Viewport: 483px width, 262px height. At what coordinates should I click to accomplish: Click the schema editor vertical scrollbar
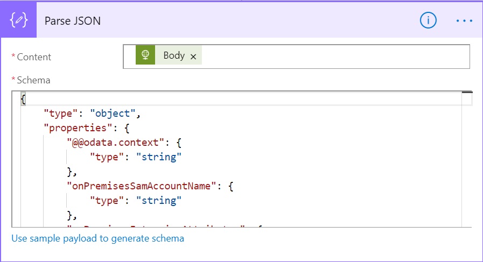pyautogui.click(x=467, y=159)
